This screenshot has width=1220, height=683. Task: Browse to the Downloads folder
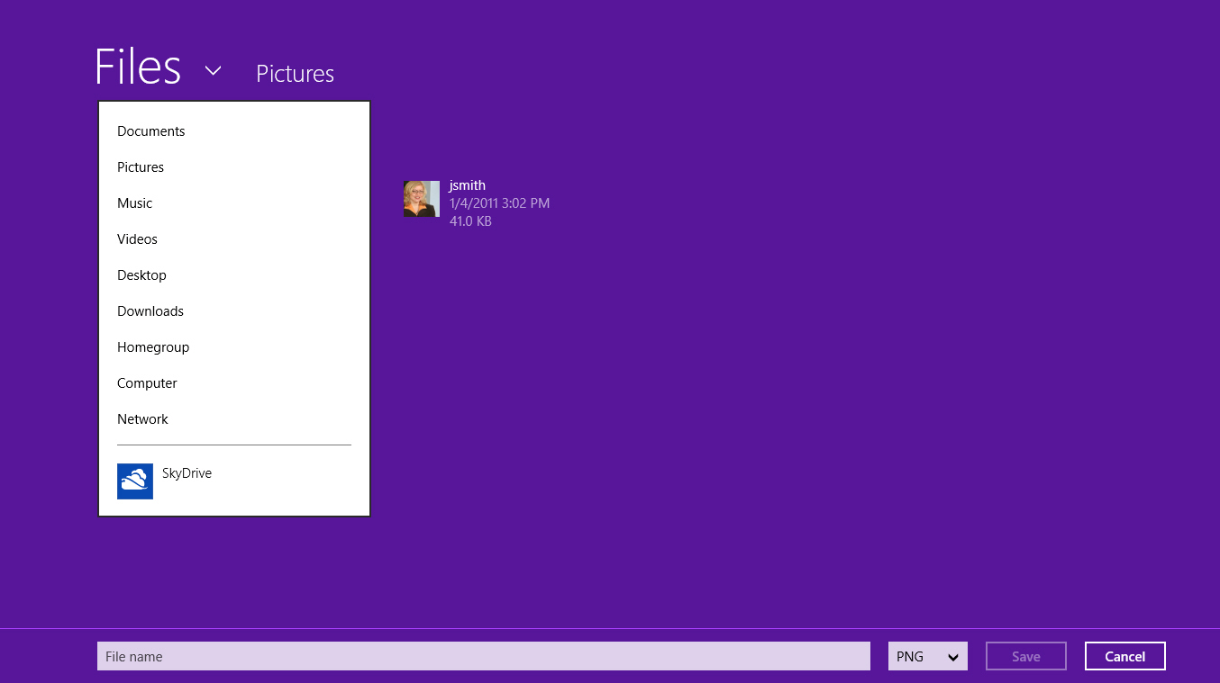[x=150, y=311]
